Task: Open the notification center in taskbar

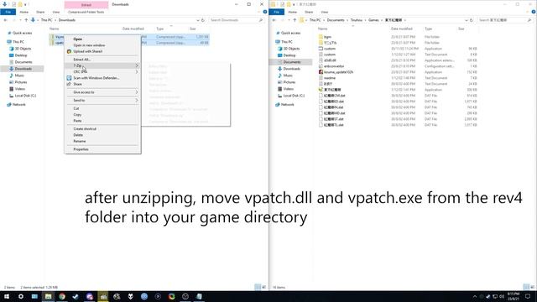Action: (528, 296)
